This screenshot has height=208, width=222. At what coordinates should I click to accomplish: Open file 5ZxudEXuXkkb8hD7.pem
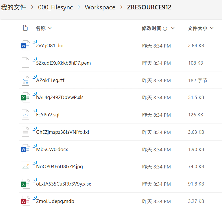coord(64,63)
